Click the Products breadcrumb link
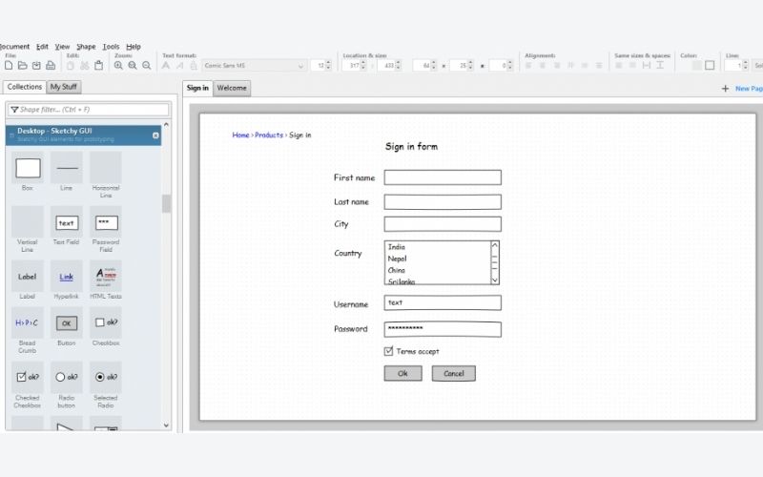 [x=269, y=135]
